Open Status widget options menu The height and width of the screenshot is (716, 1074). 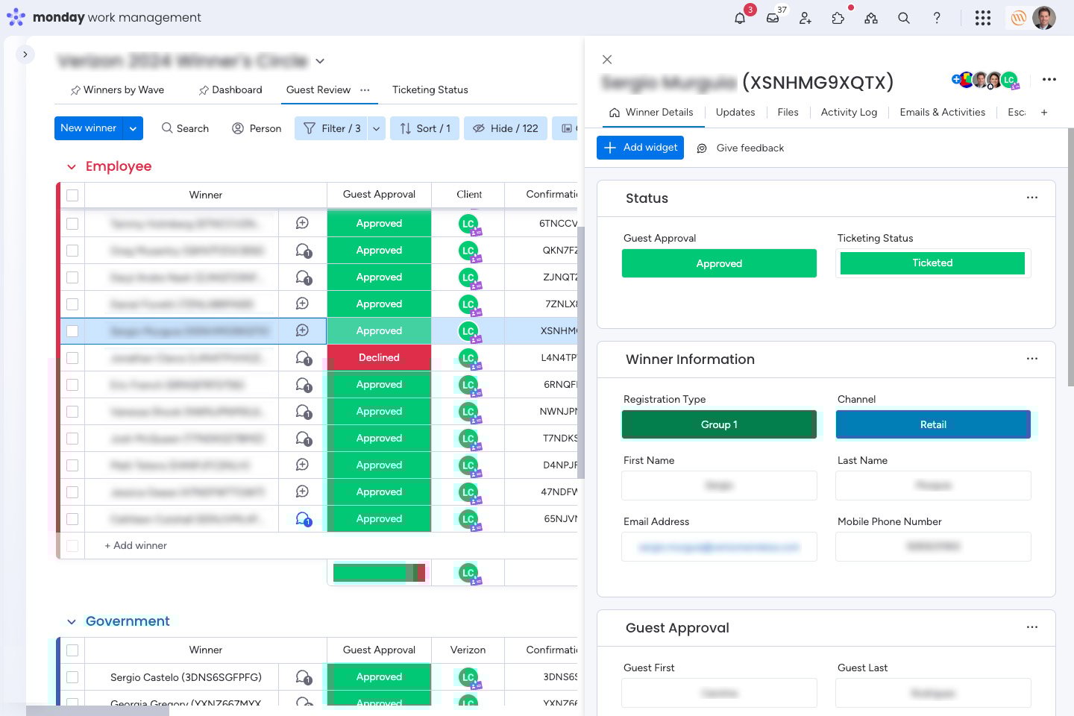click(1032, 198)
